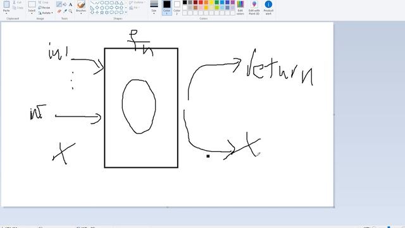This screenshot has height=228, width=405.
Task: Pick the dark red color swatch
Action: (x=196, y=3)
